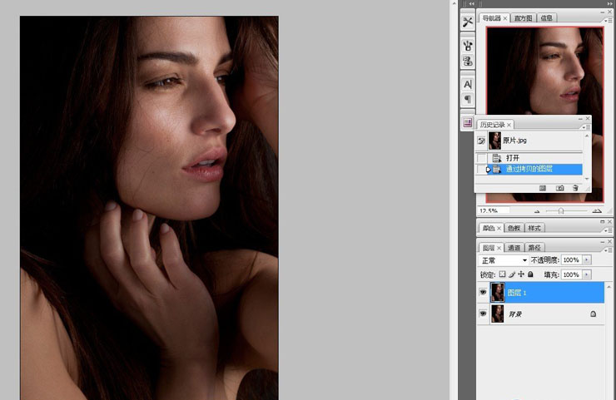
Task: Toggle lock position move icon
Action: tap(521, 274)
